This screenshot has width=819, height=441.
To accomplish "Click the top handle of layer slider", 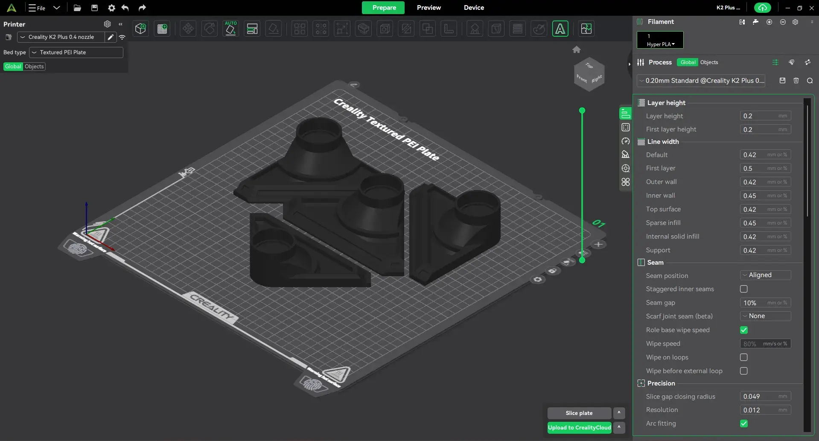I will [x=582, y=111].
